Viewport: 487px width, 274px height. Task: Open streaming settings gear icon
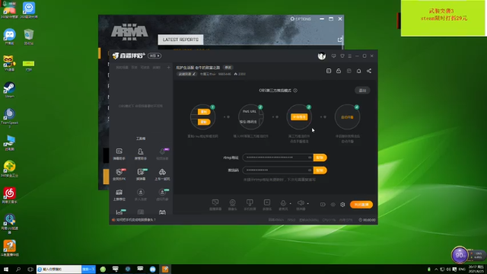pos(342,205)
